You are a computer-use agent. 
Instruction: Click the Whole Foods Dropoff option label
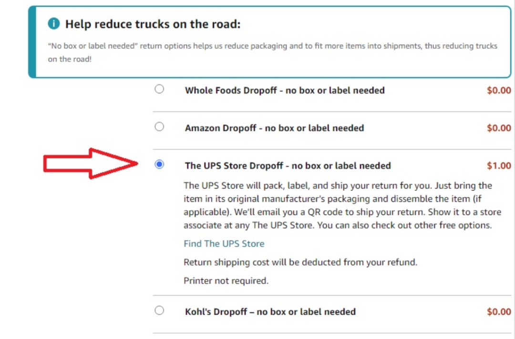point(285,90)
